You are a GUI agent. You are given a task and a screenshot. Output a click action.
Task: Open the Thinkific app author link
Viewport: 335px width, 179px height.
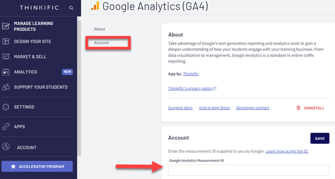pyautogui.click(x=191, y=74)
